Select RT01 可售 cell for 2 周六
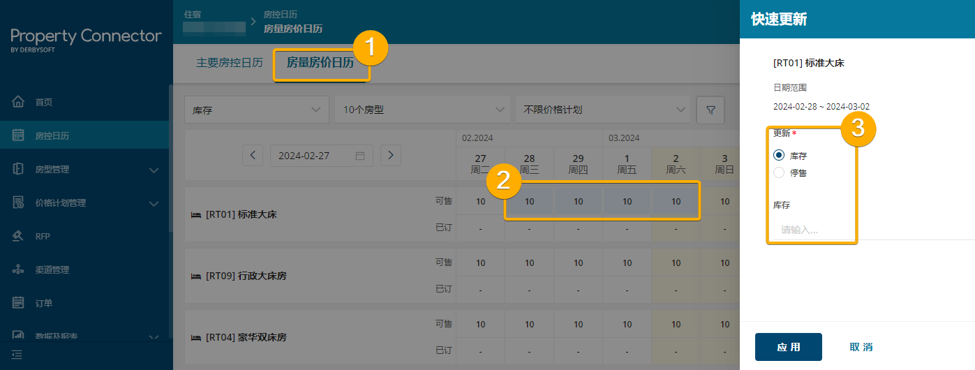 (676, 202)
